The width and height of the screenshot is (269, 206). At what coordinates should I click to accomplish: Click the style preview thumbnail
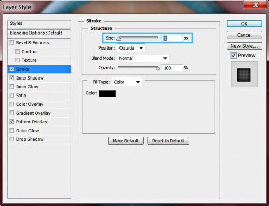(x=244, y=75)
